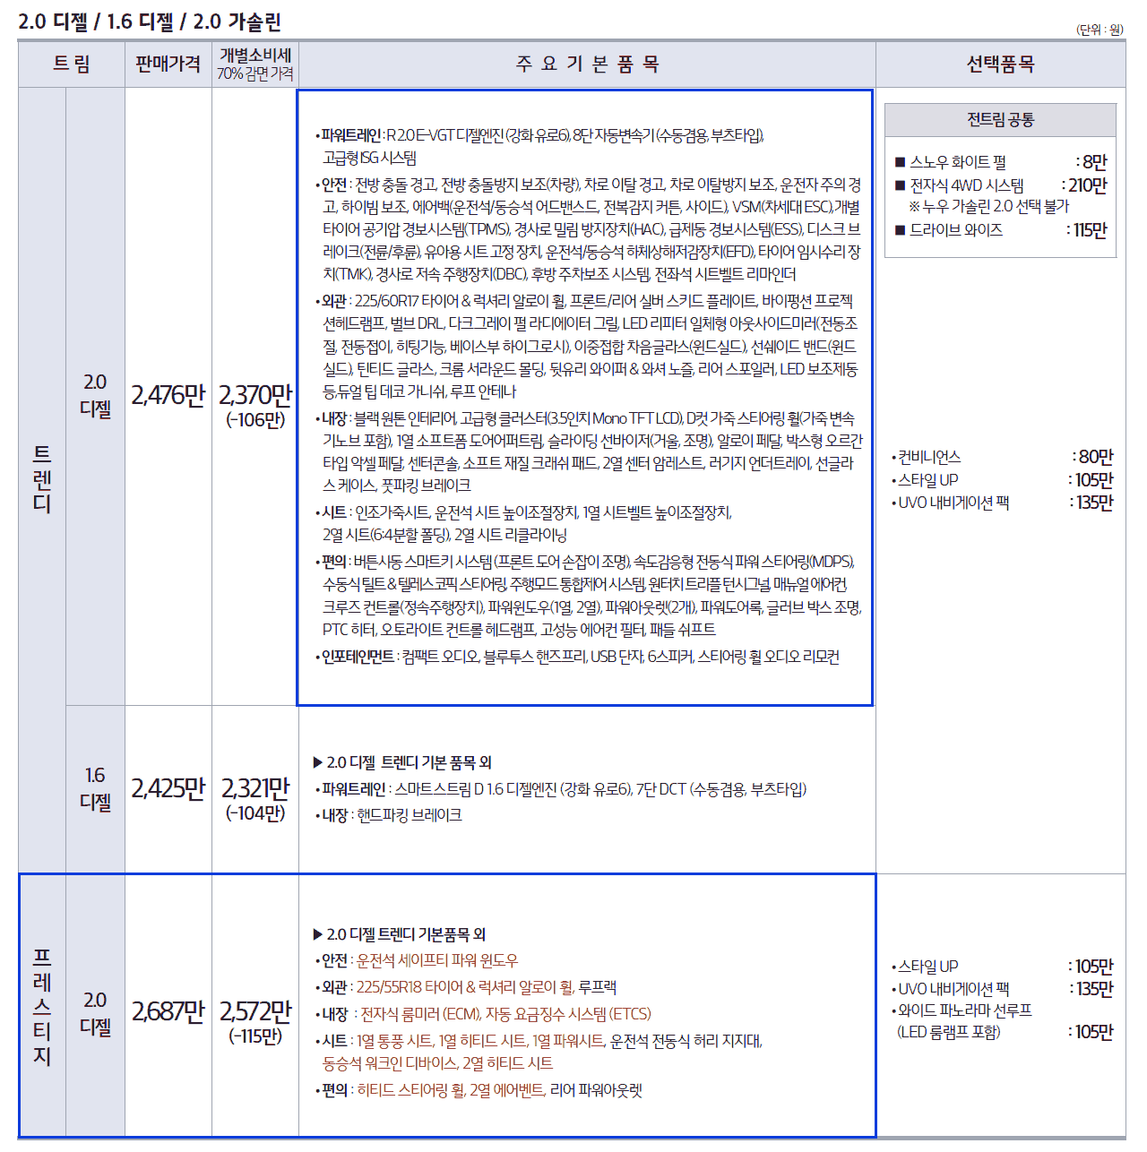Click the '(-104만)' discount amount

(x=255, y=812)
